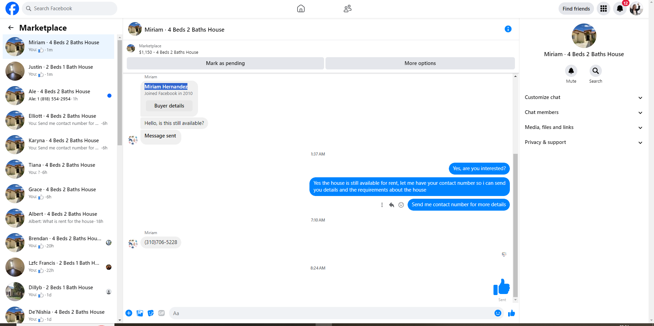Open Tiana 4 Beds 2 Baths House chat
Screen dimensions: 654x326
[x=59, y=169]
